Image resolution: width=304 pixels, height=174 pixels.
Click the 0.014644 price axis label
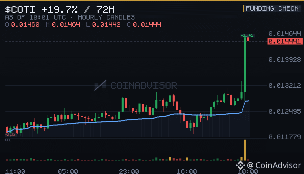(x=285, y=34)
